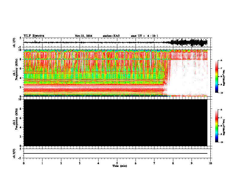Click the ch.1(V) waveform axis label

pos(14,42)
